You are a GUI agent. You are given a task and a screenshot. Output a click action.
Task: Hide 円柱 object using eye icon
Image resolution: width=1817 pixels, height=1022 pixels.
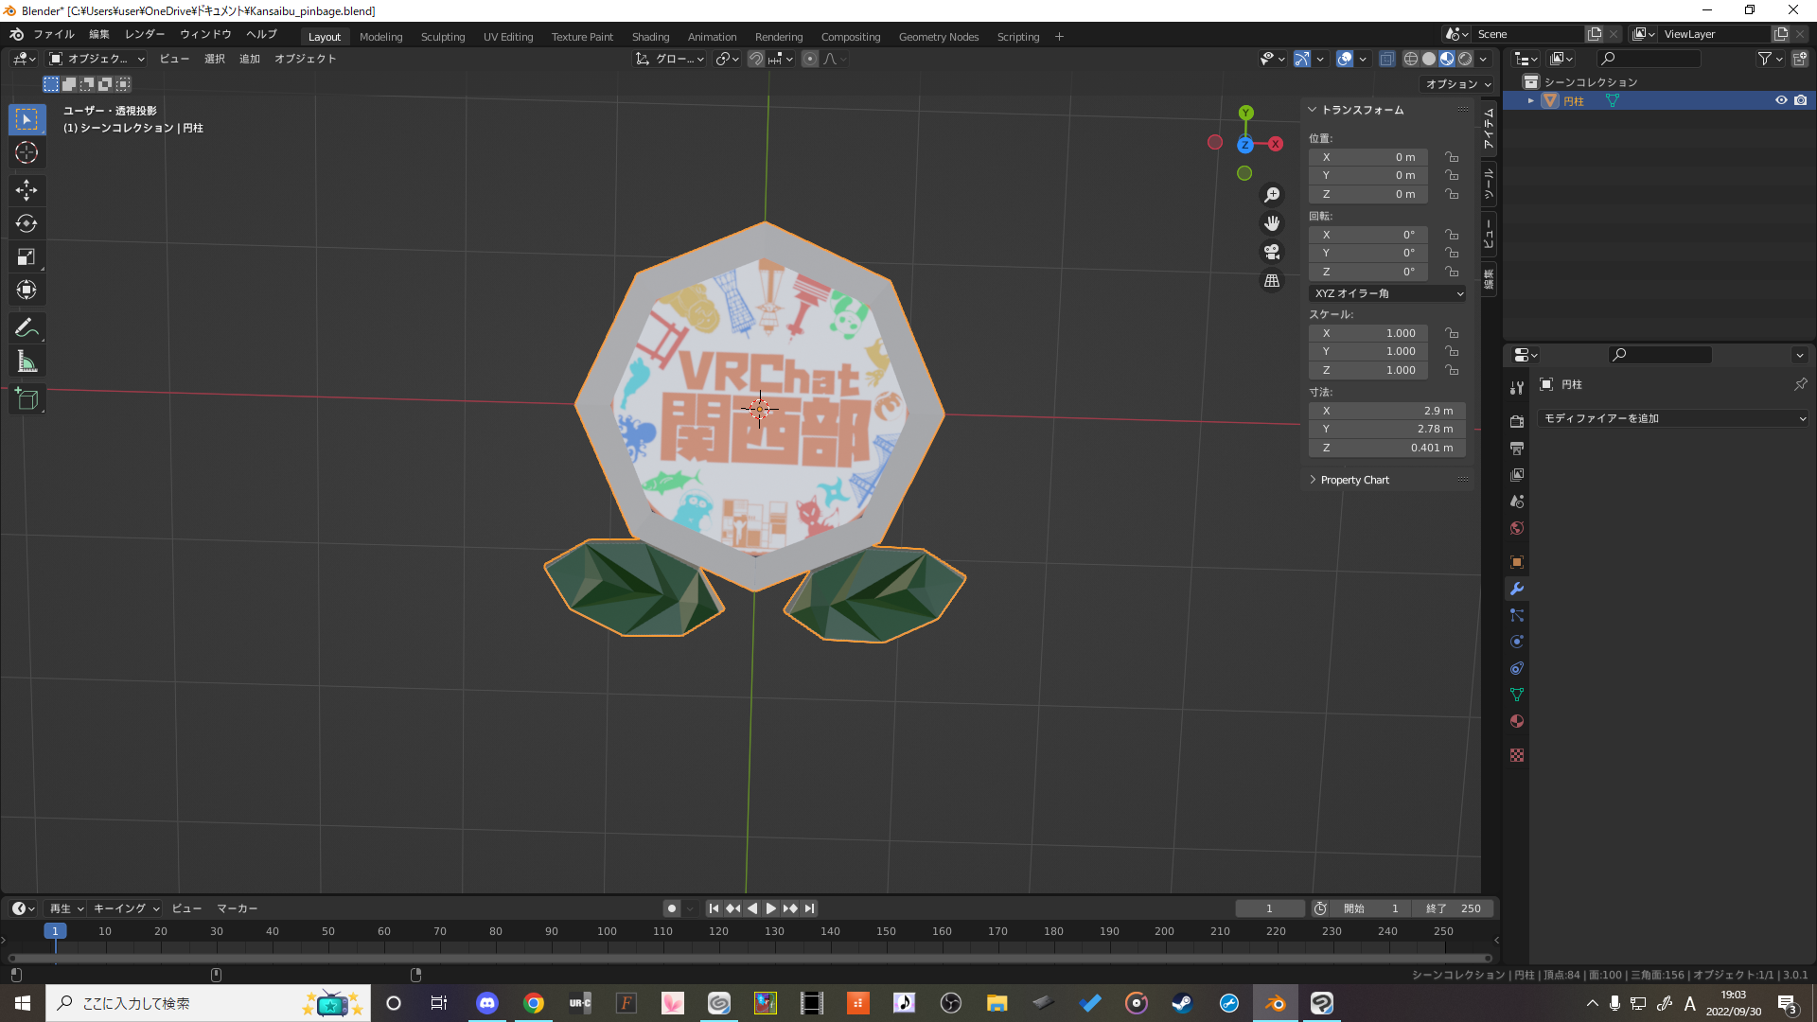click(1781, 100)
